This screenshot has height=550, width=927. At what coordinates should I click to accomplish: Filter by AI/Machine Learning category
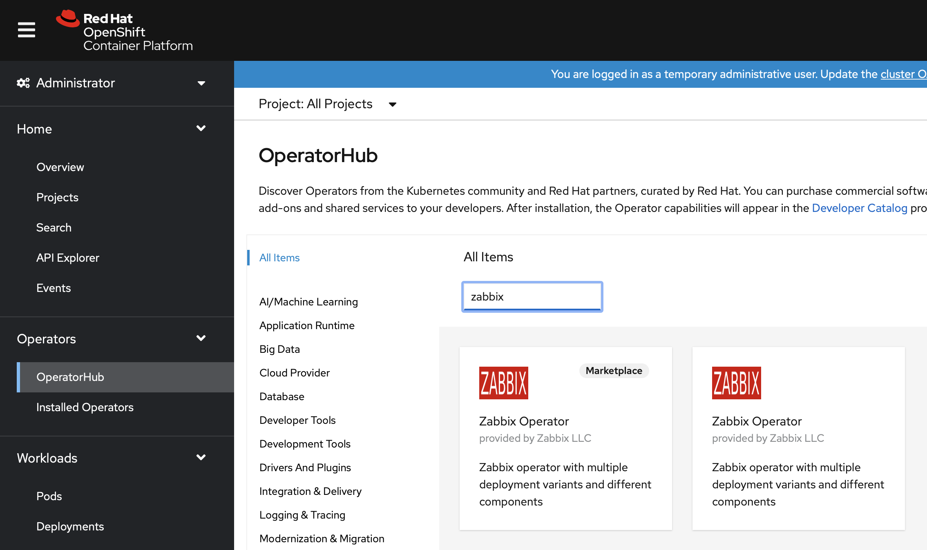(308, 302)
